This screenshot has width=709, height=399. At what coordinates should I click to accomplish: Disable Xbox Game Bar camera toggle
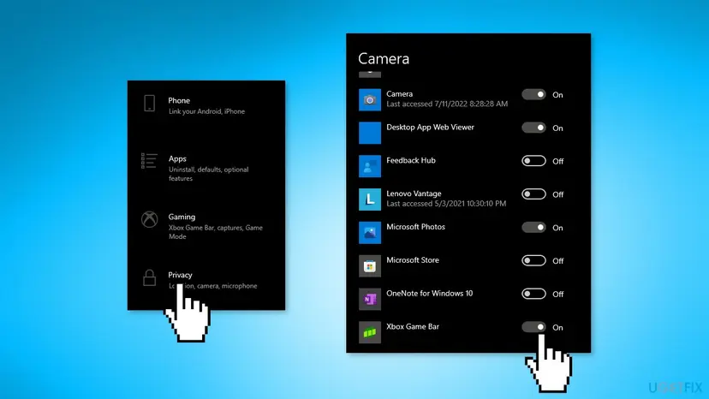pos(533,327)
